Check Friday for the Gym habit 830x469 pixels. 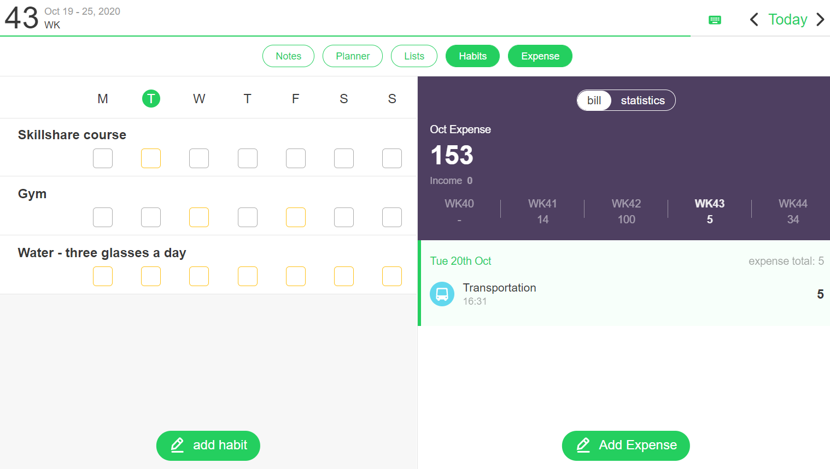[x=296, y=217]
